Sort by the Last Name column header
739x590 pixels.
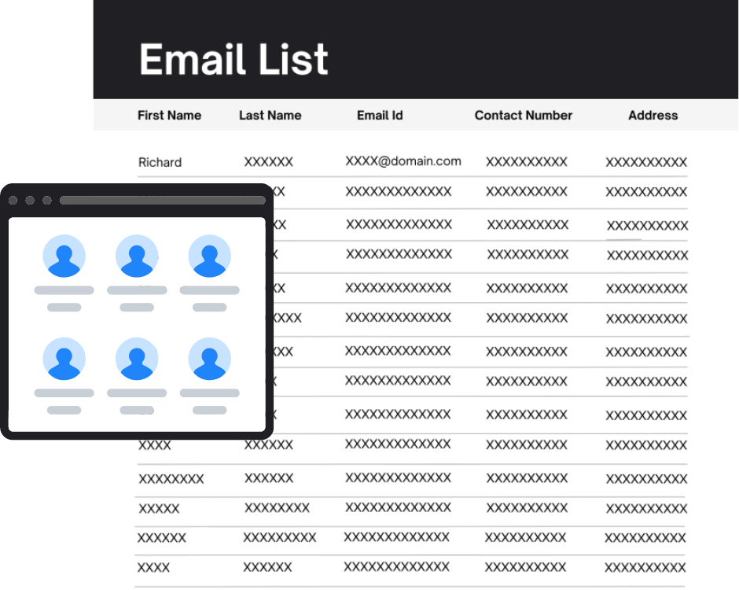pyautogui.click(x=270, y=115)
